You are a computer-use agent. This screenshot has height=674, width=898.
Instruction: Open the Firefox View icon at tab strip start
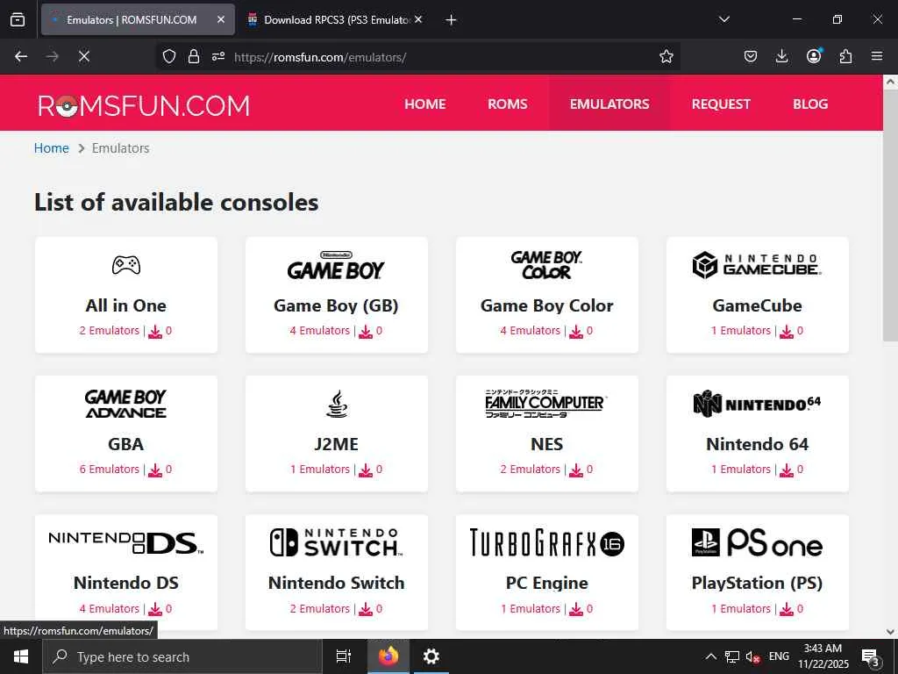point(18,19)
